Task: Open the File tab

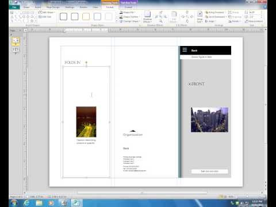Action: [x=14, y=7]
